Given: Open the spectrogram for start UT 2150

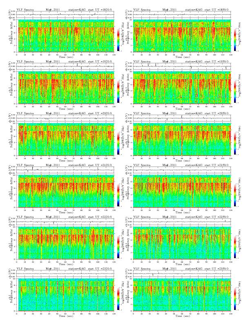Looking at the screenshot, I should (x=182, y=191).
